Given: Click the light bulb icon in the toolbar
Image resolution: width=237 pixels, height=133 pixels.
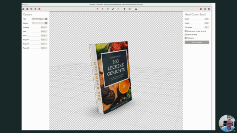Looking at the screenshot, I should tap(124, 9).
